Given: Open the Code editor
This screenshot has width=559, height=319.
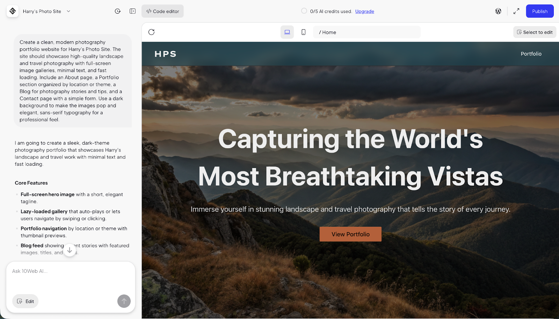Looking at the screenshot, I should (162, 11).
